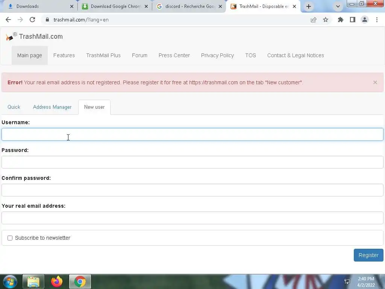Open the Features nav link

coord(64,55)
